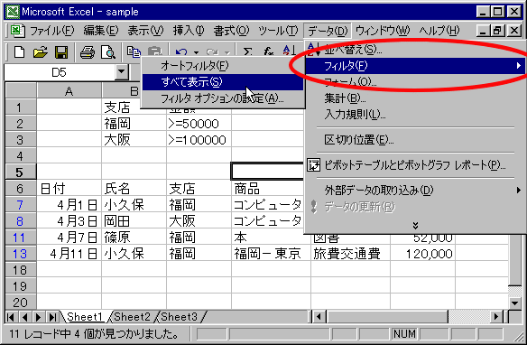
Task: Select フィルタ オプションの設定(A) entry
Action: point(223,98)
